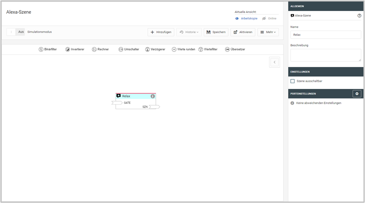Pick the Werte runden block icon

pos(174,49)
